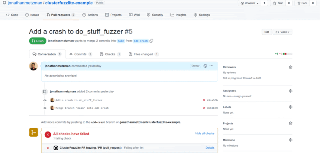Click the 'No description provided.' text

61,76
